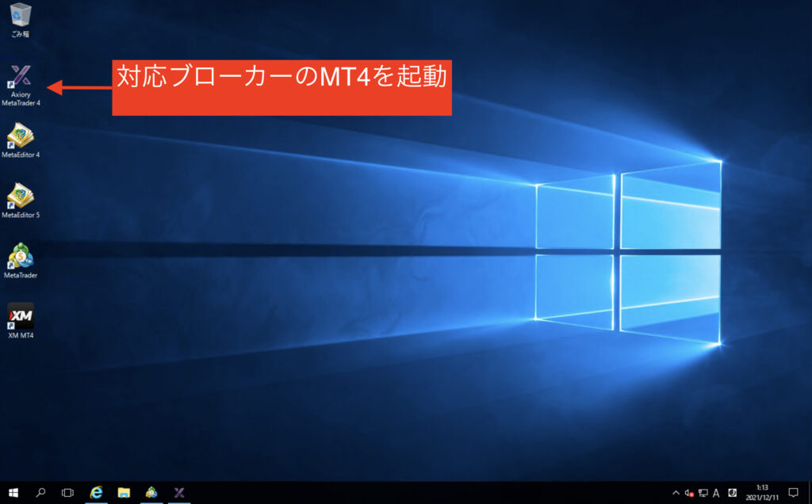Click the Japanese IME language tray icon
812x504 pixels.
(x=733, y=492)
